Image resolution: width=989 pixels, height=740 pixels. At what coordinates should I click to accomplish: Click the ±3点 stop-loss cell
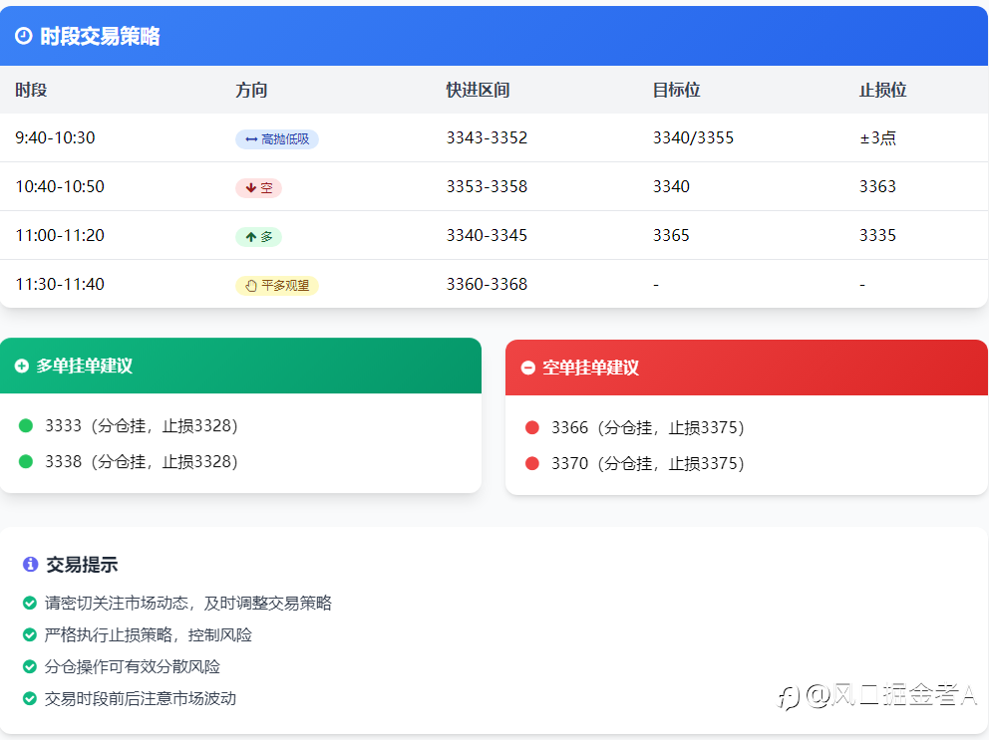pyautogui.click(x=878, y=138)
